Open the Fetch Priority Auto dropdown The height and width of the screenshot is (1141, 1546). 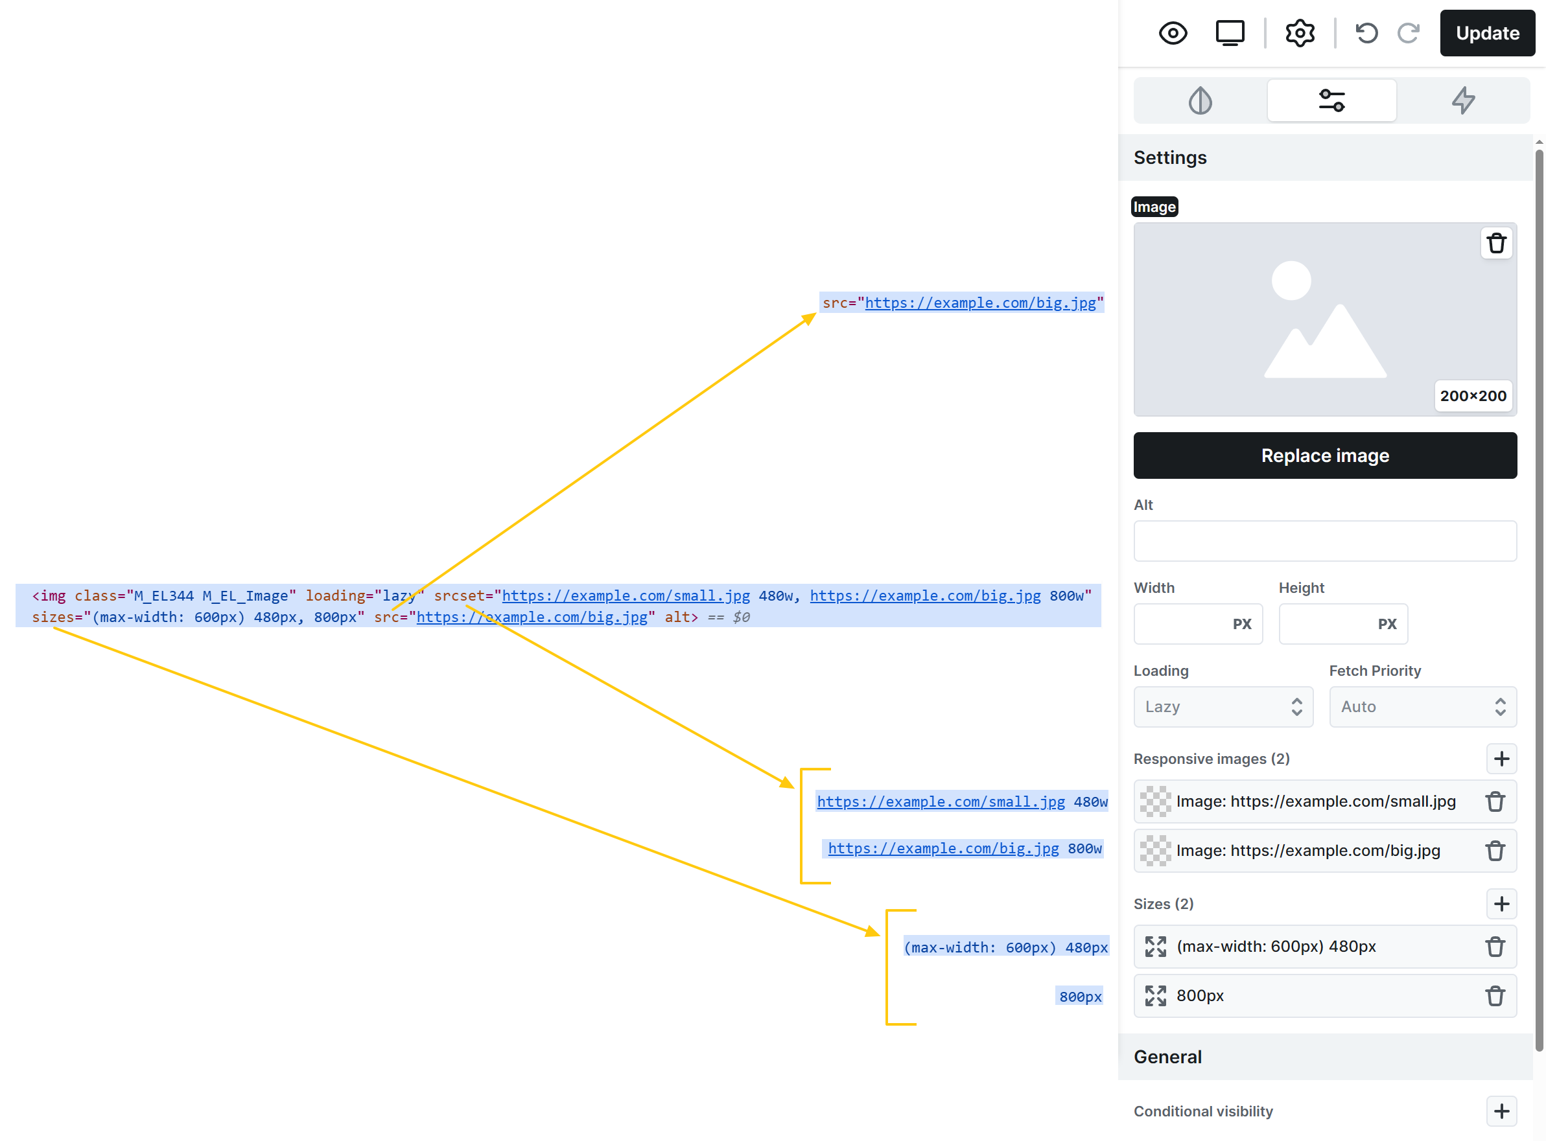pyautogui.click(x=1422, y=706)
